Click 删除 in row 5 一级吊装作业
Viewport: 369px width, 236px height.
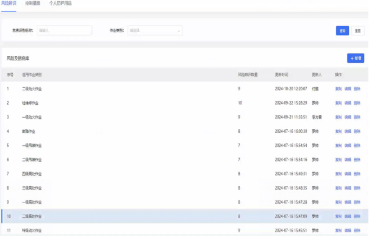[357, 146]
